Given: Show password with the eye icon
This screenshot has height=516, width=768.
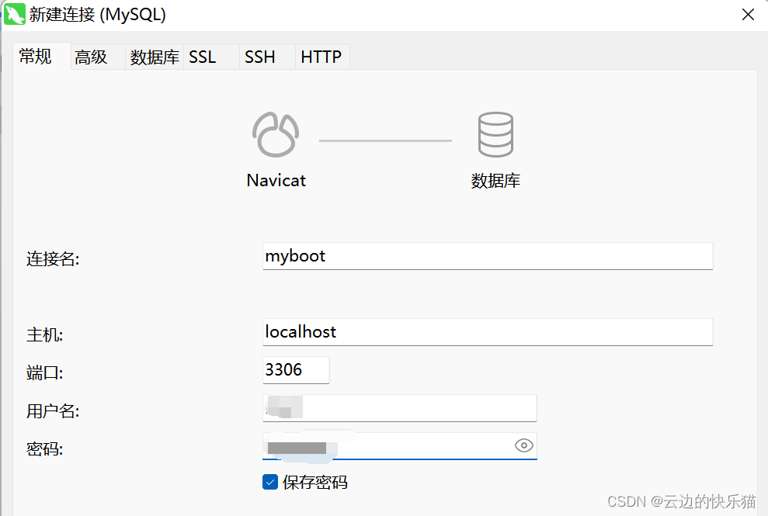Looking at the screenshot, I should pyautogui.click(x=523, y=445).
